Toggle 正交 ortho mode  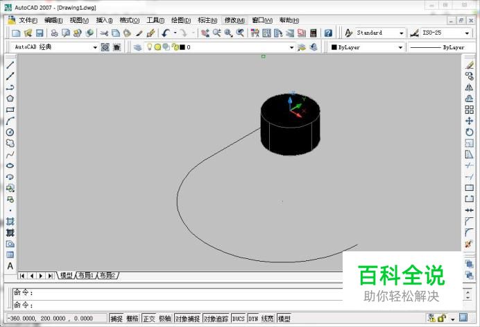(x=149, y=319)
